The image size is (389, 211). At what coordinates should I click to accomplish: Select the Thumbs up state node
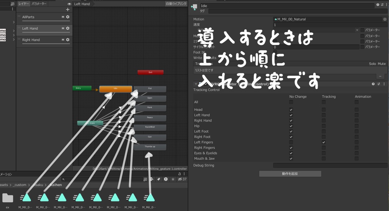click(150, 147)
